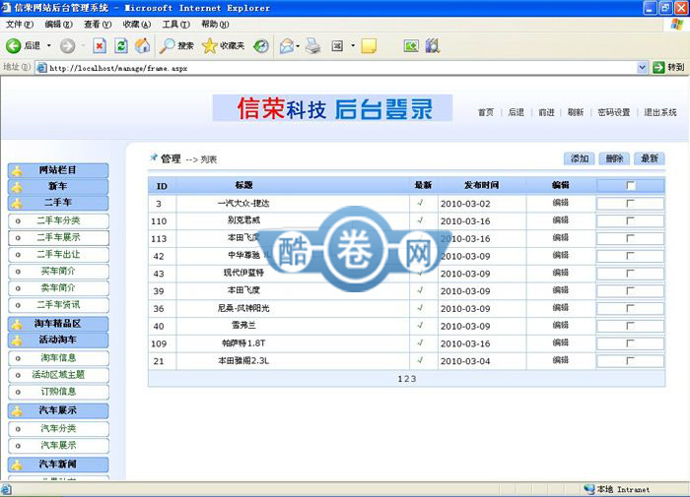Click the IE Forward arrow icon

67,45
